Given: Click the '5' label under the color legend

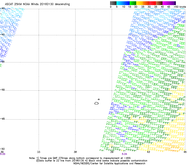Looking at the screenshot, I should pos(117,7).
